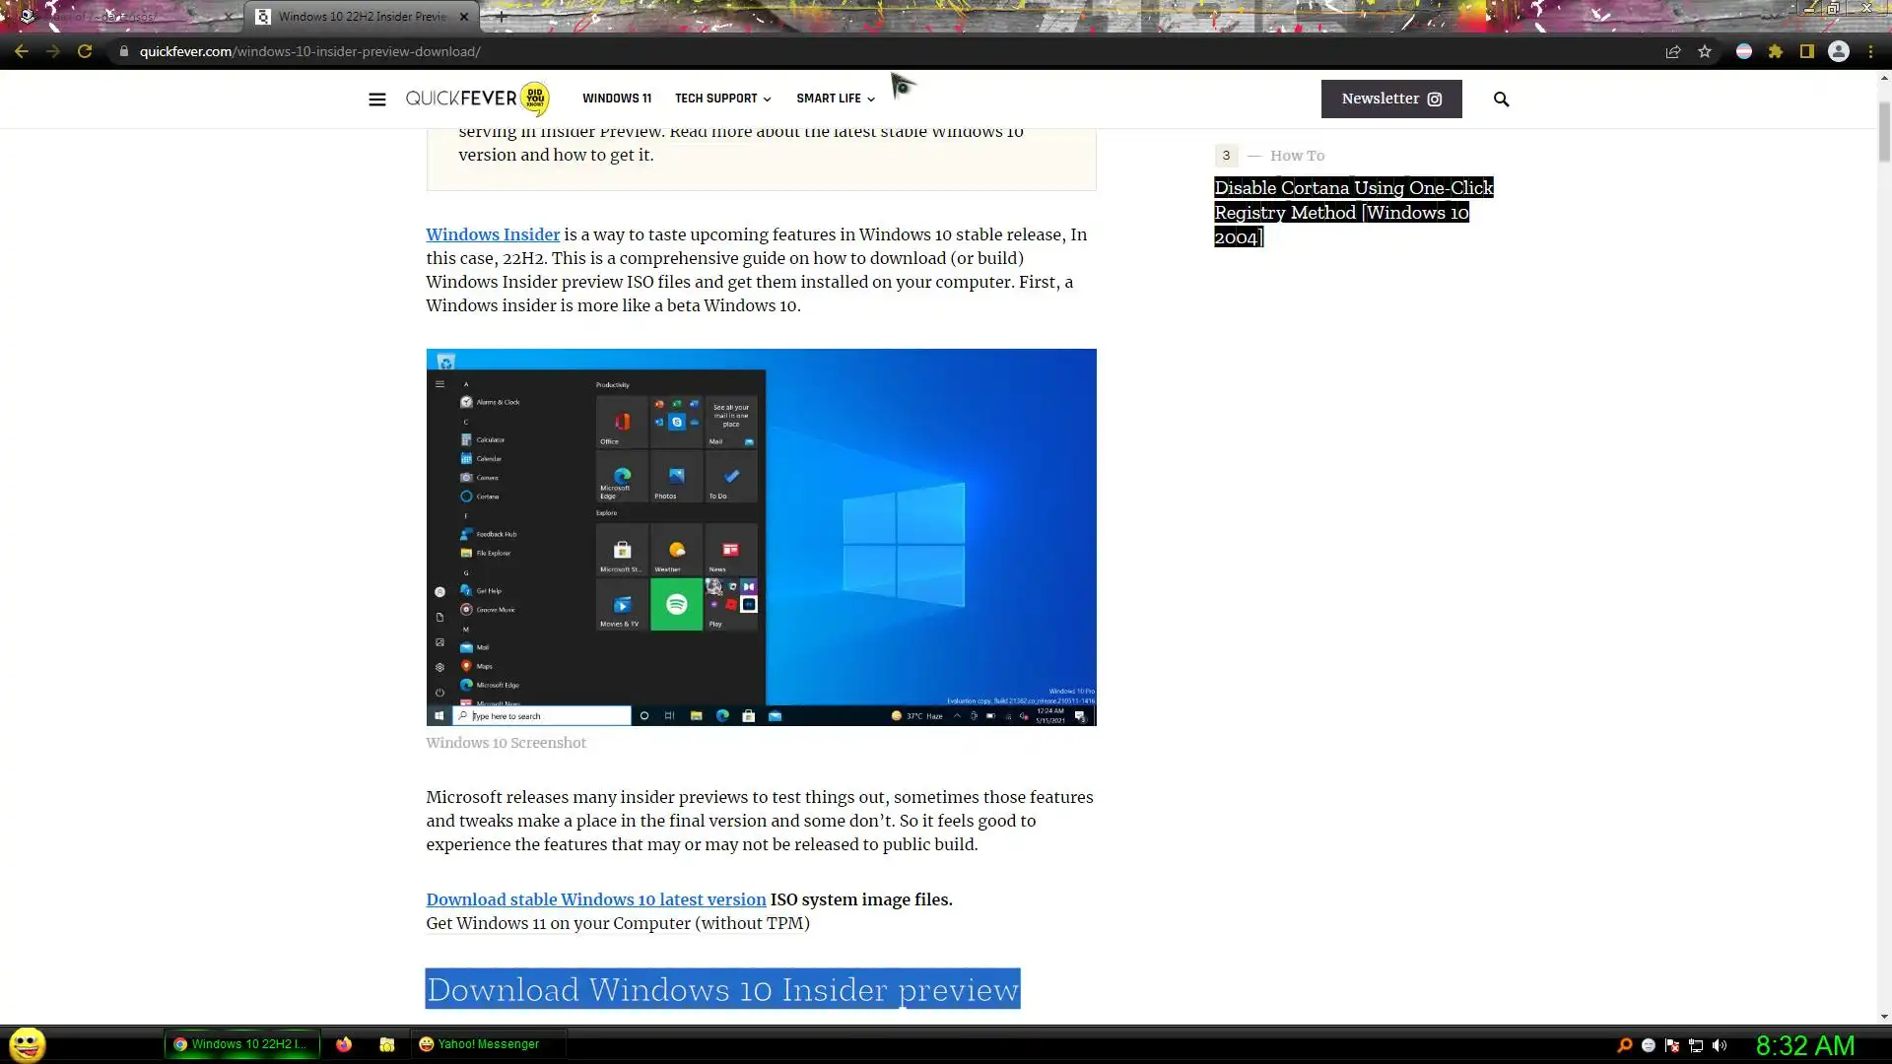Viewport: 1892px width, 1064px height.
Task: Bookmark this page with the star icon
Action: click(x=1705, y=52)
